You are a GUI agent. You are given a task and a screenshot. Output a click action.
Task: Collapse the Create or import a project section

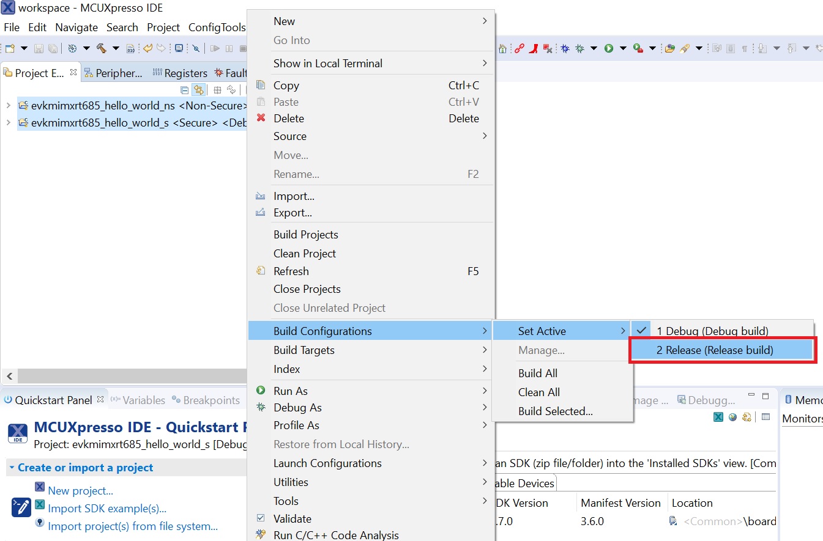coord(12,468)
